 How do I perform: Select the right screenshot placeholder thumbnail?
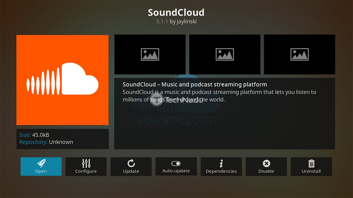(x=299, y=55)
